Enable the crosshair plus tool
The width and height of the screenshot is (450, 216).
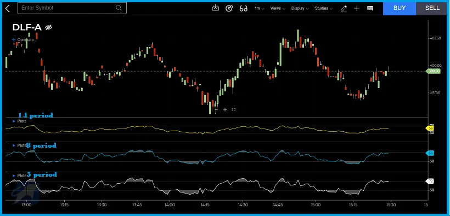tap(357, 8)
